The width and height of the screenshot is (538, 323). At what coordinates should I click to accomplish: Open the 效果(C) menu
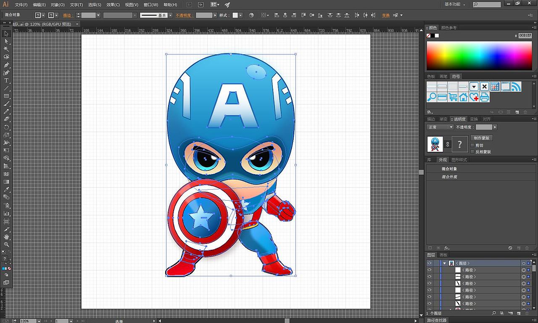pos(113,5)
